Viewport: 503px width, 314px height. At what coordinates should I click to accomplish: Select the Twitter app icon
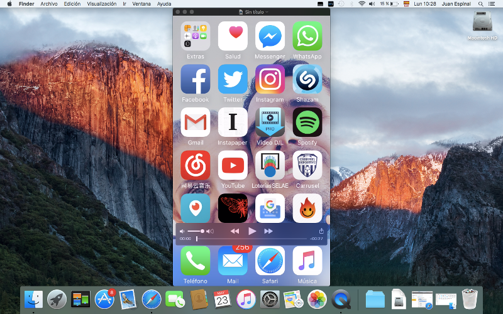coord(233,79)
